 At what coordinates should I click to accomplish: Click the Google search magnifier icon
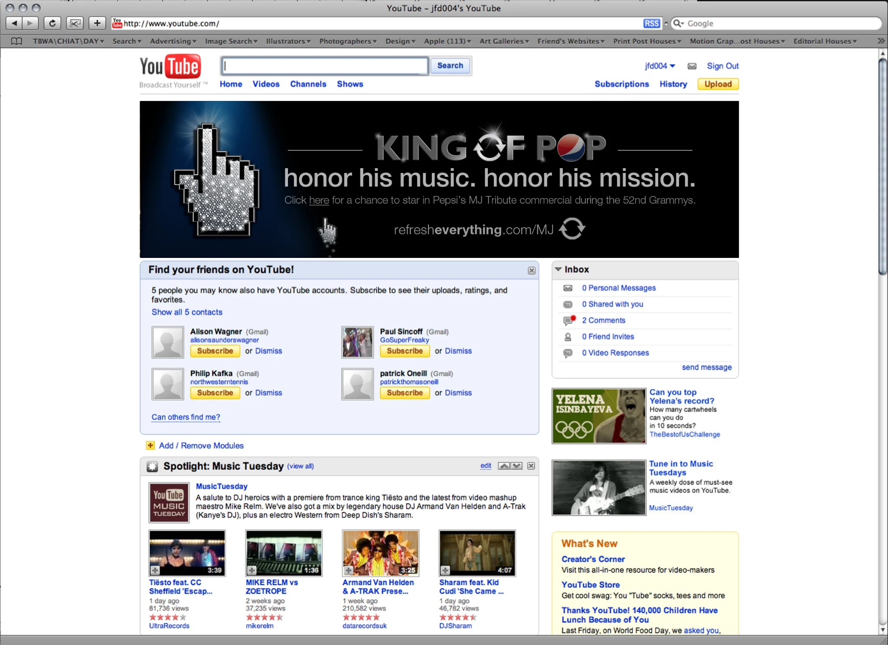(x=678, y=23)
